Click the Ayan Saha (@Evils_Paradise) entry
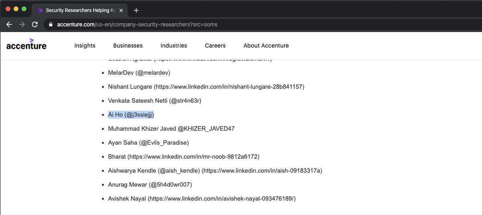The width and height of the screenshot is (482, 215). (x=148, y=143)
